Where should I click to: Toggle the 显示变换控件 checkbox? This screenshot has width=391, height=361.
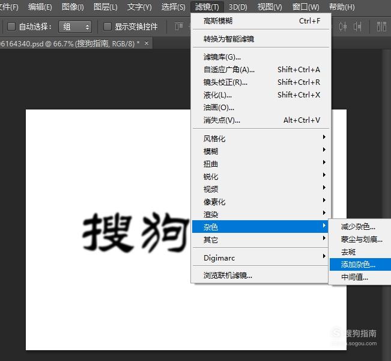[x=108, y=26]
